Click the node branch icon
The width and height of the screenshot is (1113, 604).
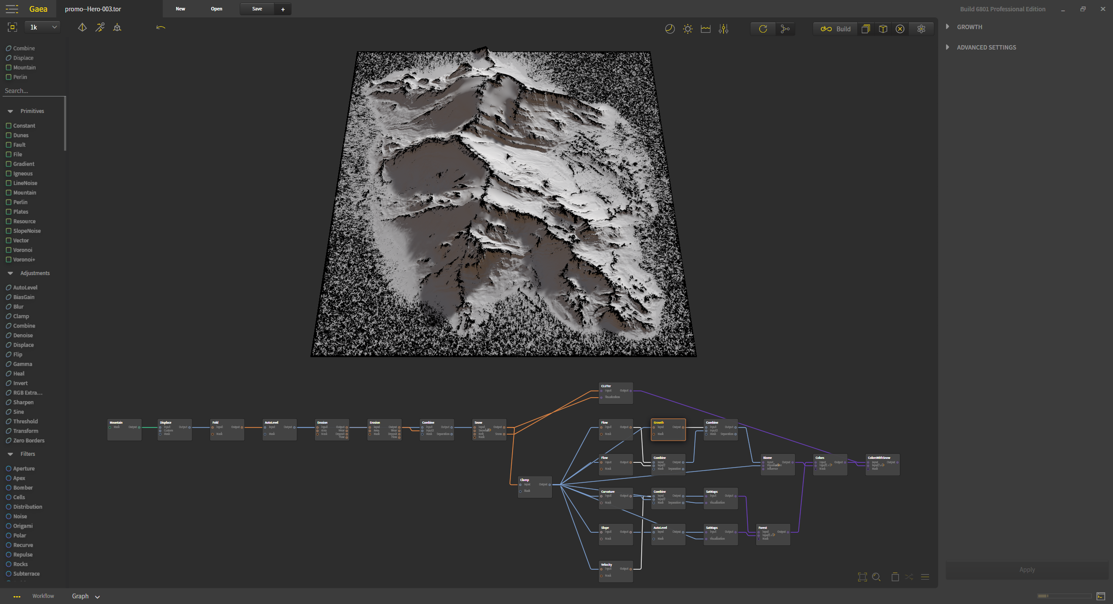[x=785, y=29]
